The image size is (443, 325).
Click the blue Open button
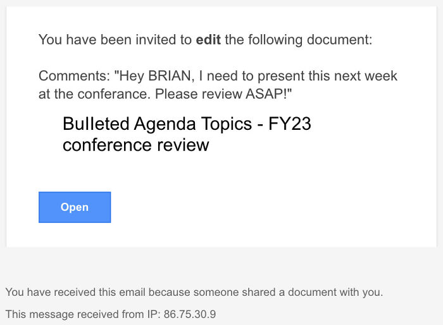(75, 207)
